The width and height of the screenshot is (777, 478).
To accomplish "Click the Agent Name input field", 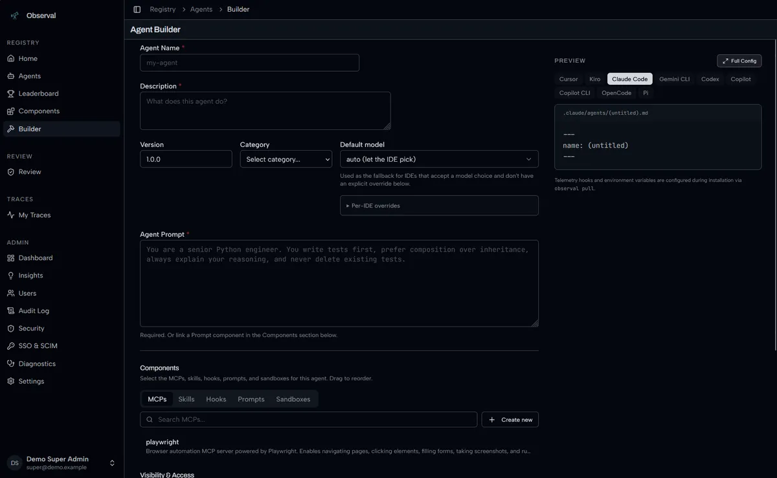I will coord(249,63).
